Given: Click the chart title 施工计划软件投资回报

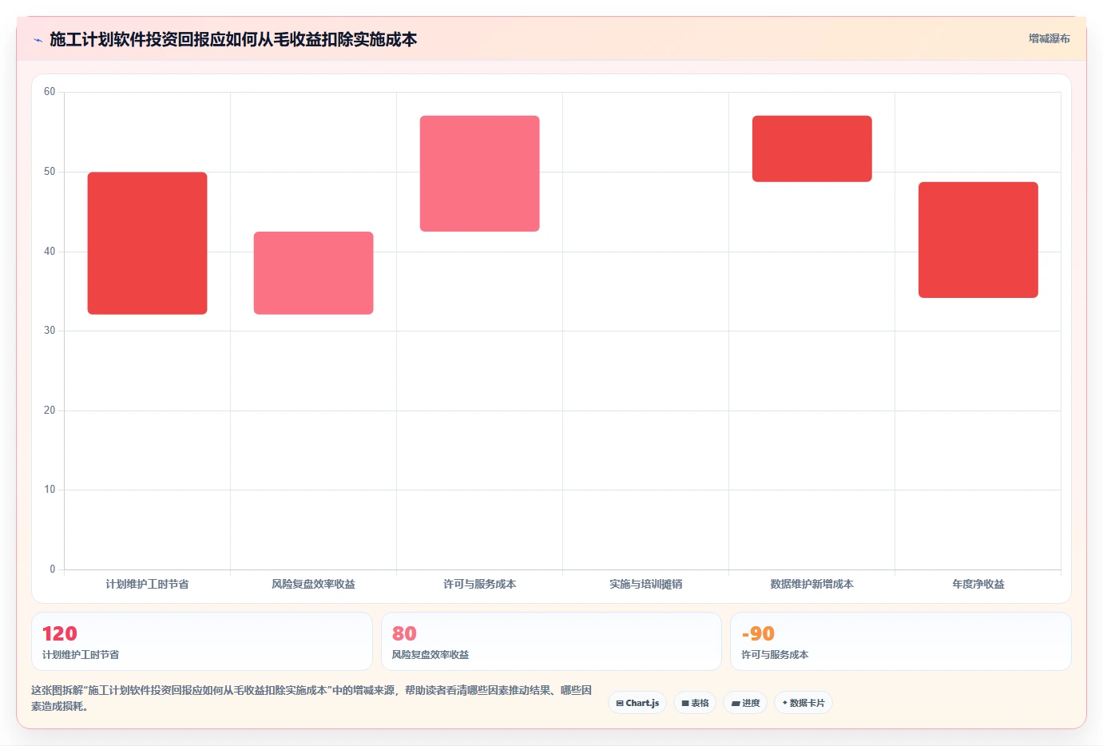Looking at the screenshot, I should click(x=233, y=39).
